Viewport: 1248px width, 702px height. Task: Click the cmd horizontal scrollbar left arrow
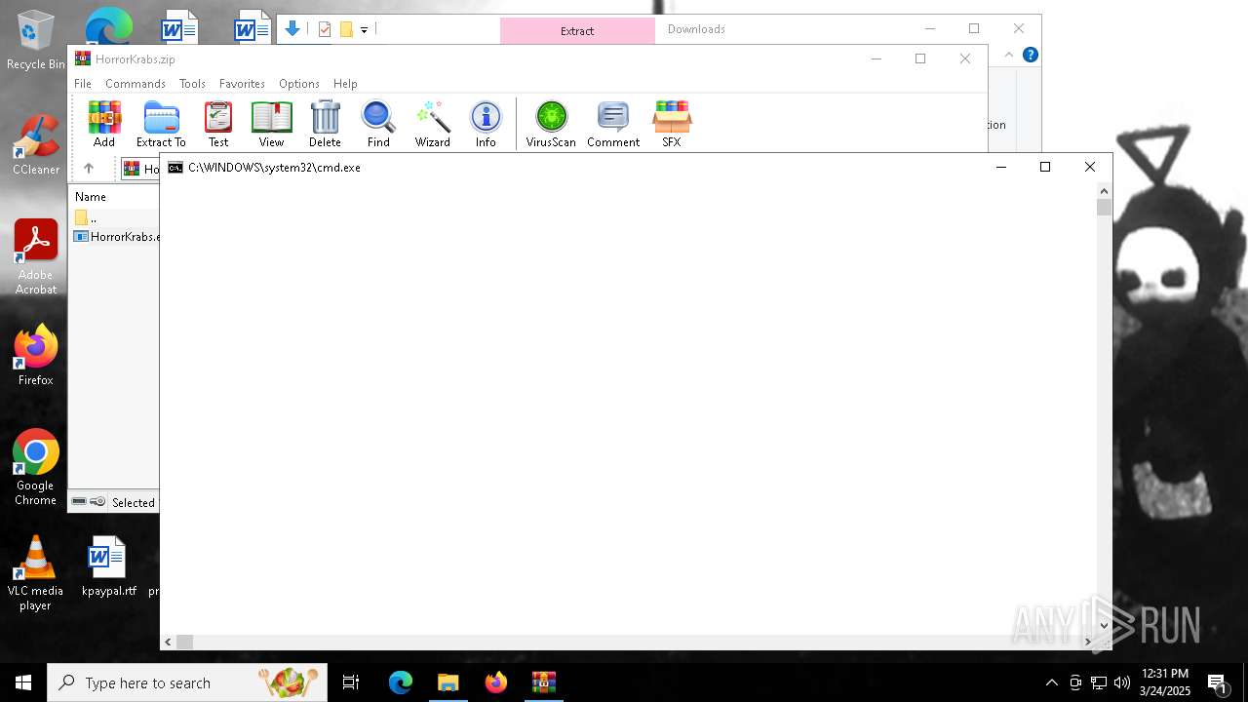point(169,642)
